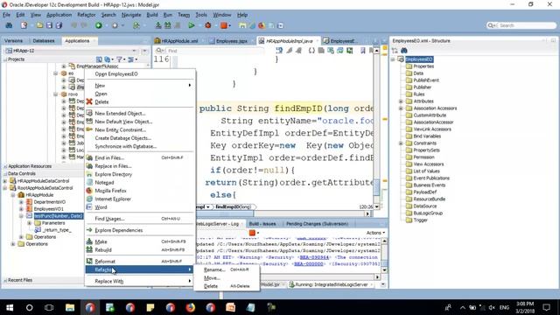Expand the Constraints node in Structure
Screen dimensions: 560x315
tap(401, 143)
